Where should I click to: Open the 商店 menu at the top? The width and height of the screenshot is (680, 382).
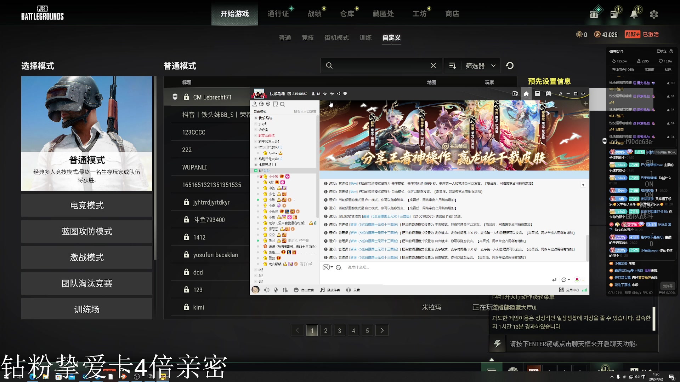pyautogui.click(x=452, y=13)
